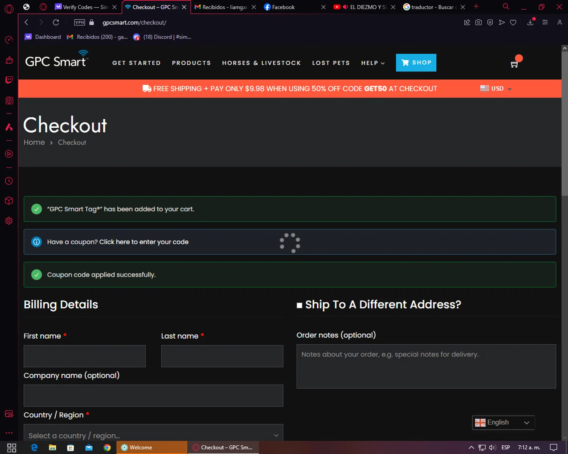The height and width of the screenshot is (454, 568).
Task: Open a new tab with the plus button
Action: tap(476, 6)
